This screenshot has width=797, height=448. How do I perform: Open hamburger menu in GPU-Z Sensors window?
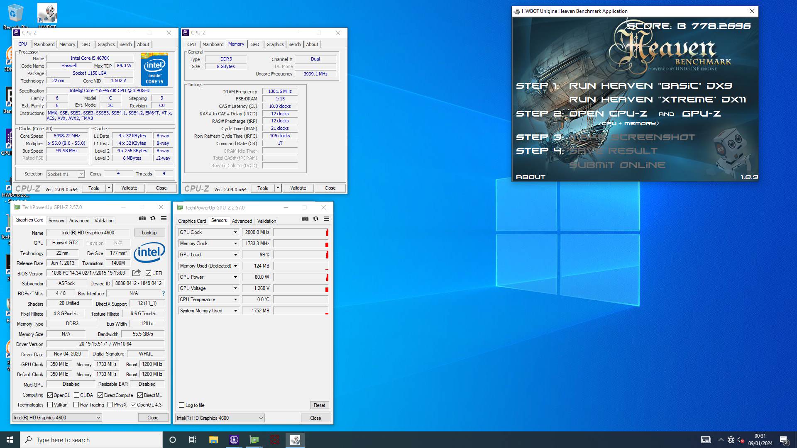(x=327, y=219)
